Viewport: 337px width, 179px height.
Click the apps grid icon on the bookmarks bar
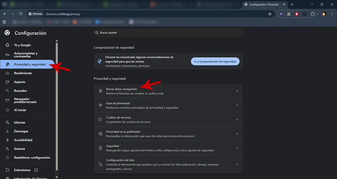coord(4,22)
